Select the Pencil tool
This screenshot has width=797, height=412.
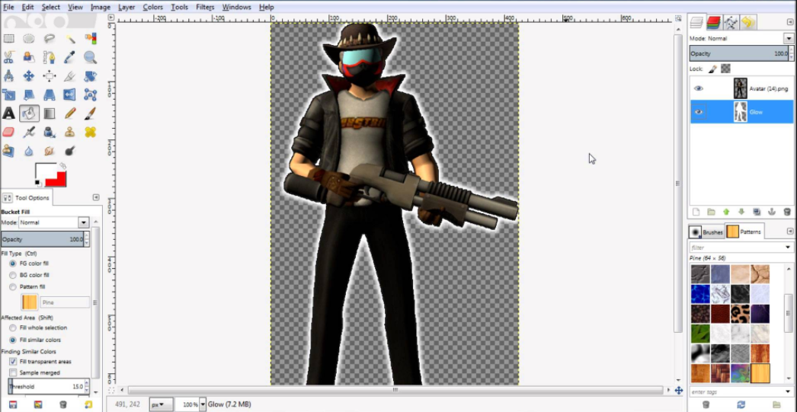tap(69, 113)
